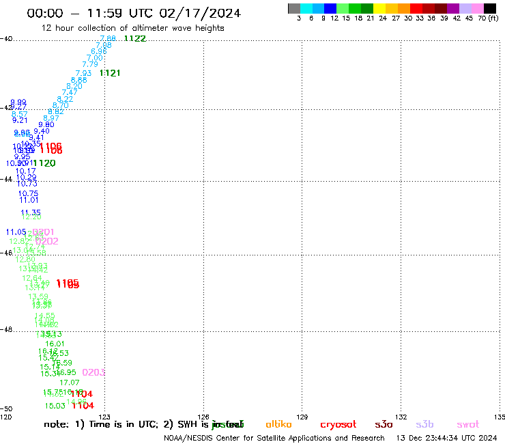The width and height of the screenshot is (505, 444).
Task: Click the wave height value 11.05
Action: pos(16,232)
